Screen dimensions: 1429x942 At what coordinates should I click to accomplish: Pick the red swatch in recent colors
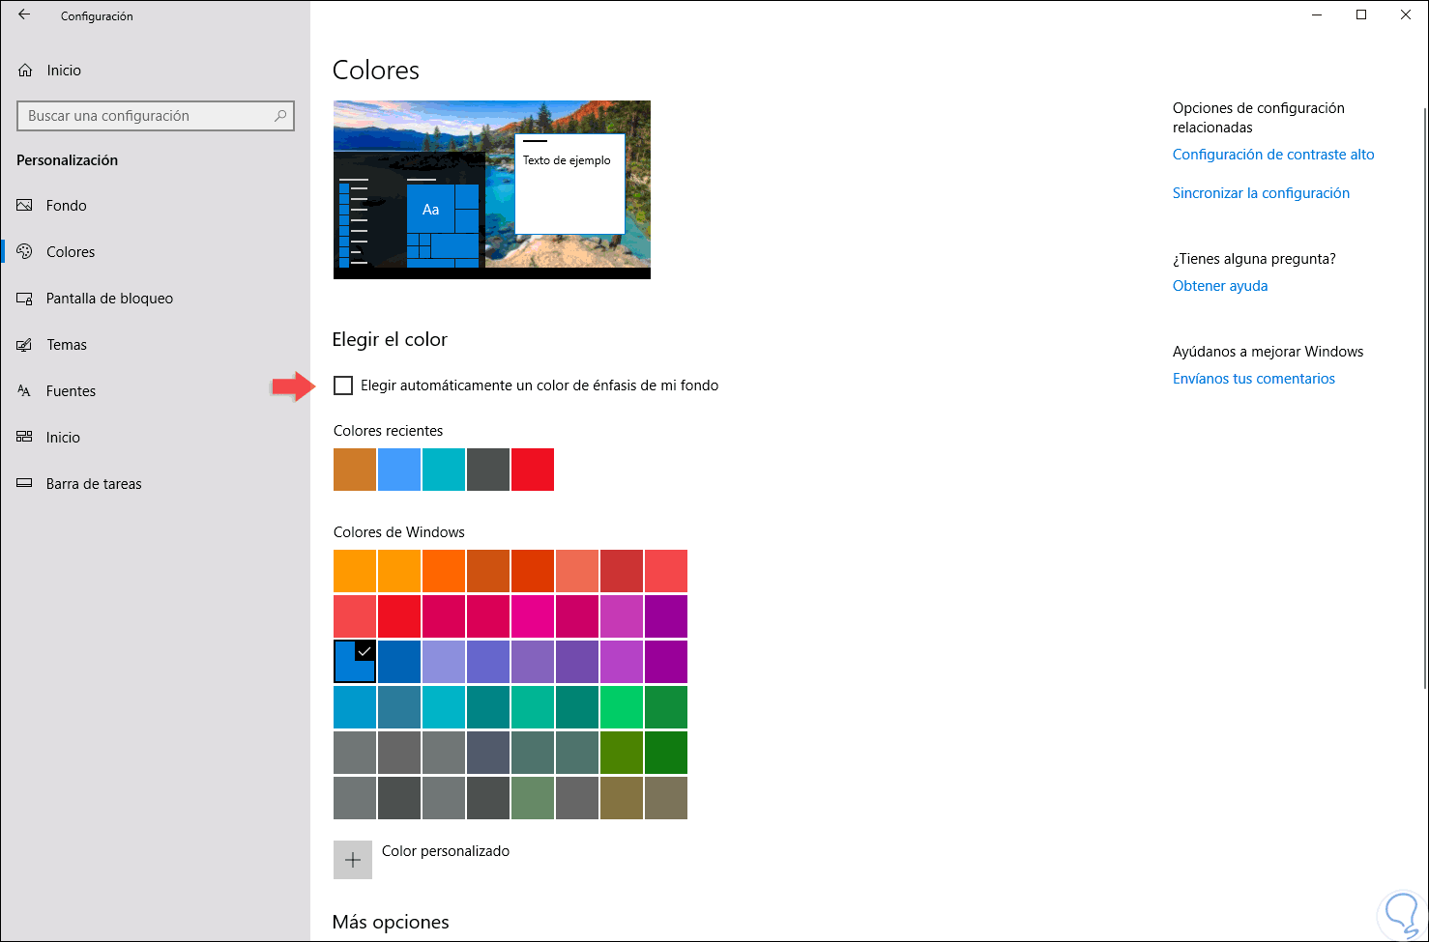(x=533, y=470)
